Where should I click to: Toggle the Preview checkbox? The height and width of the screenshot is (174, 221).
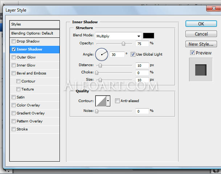tap(192, 53)
